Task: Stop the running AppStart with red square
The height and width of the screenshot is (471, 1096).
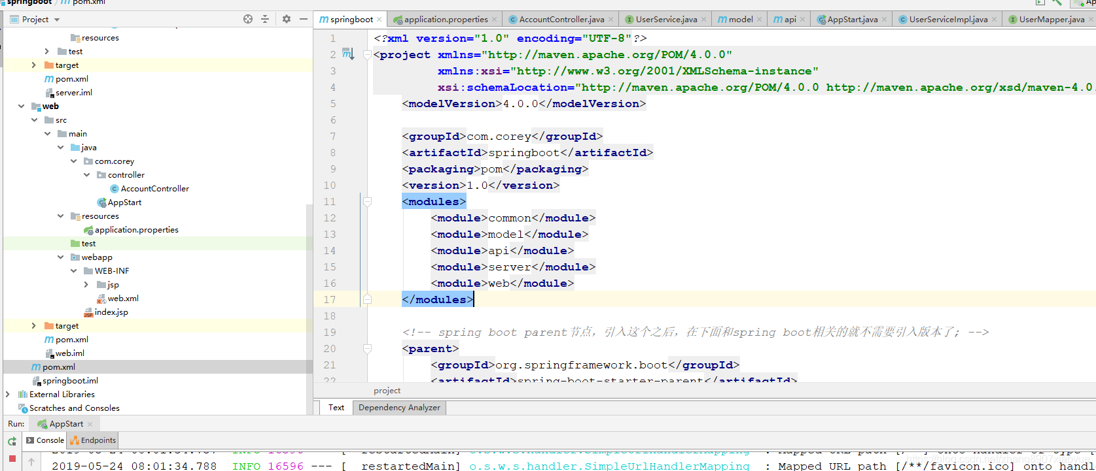Action: (12, 459)
